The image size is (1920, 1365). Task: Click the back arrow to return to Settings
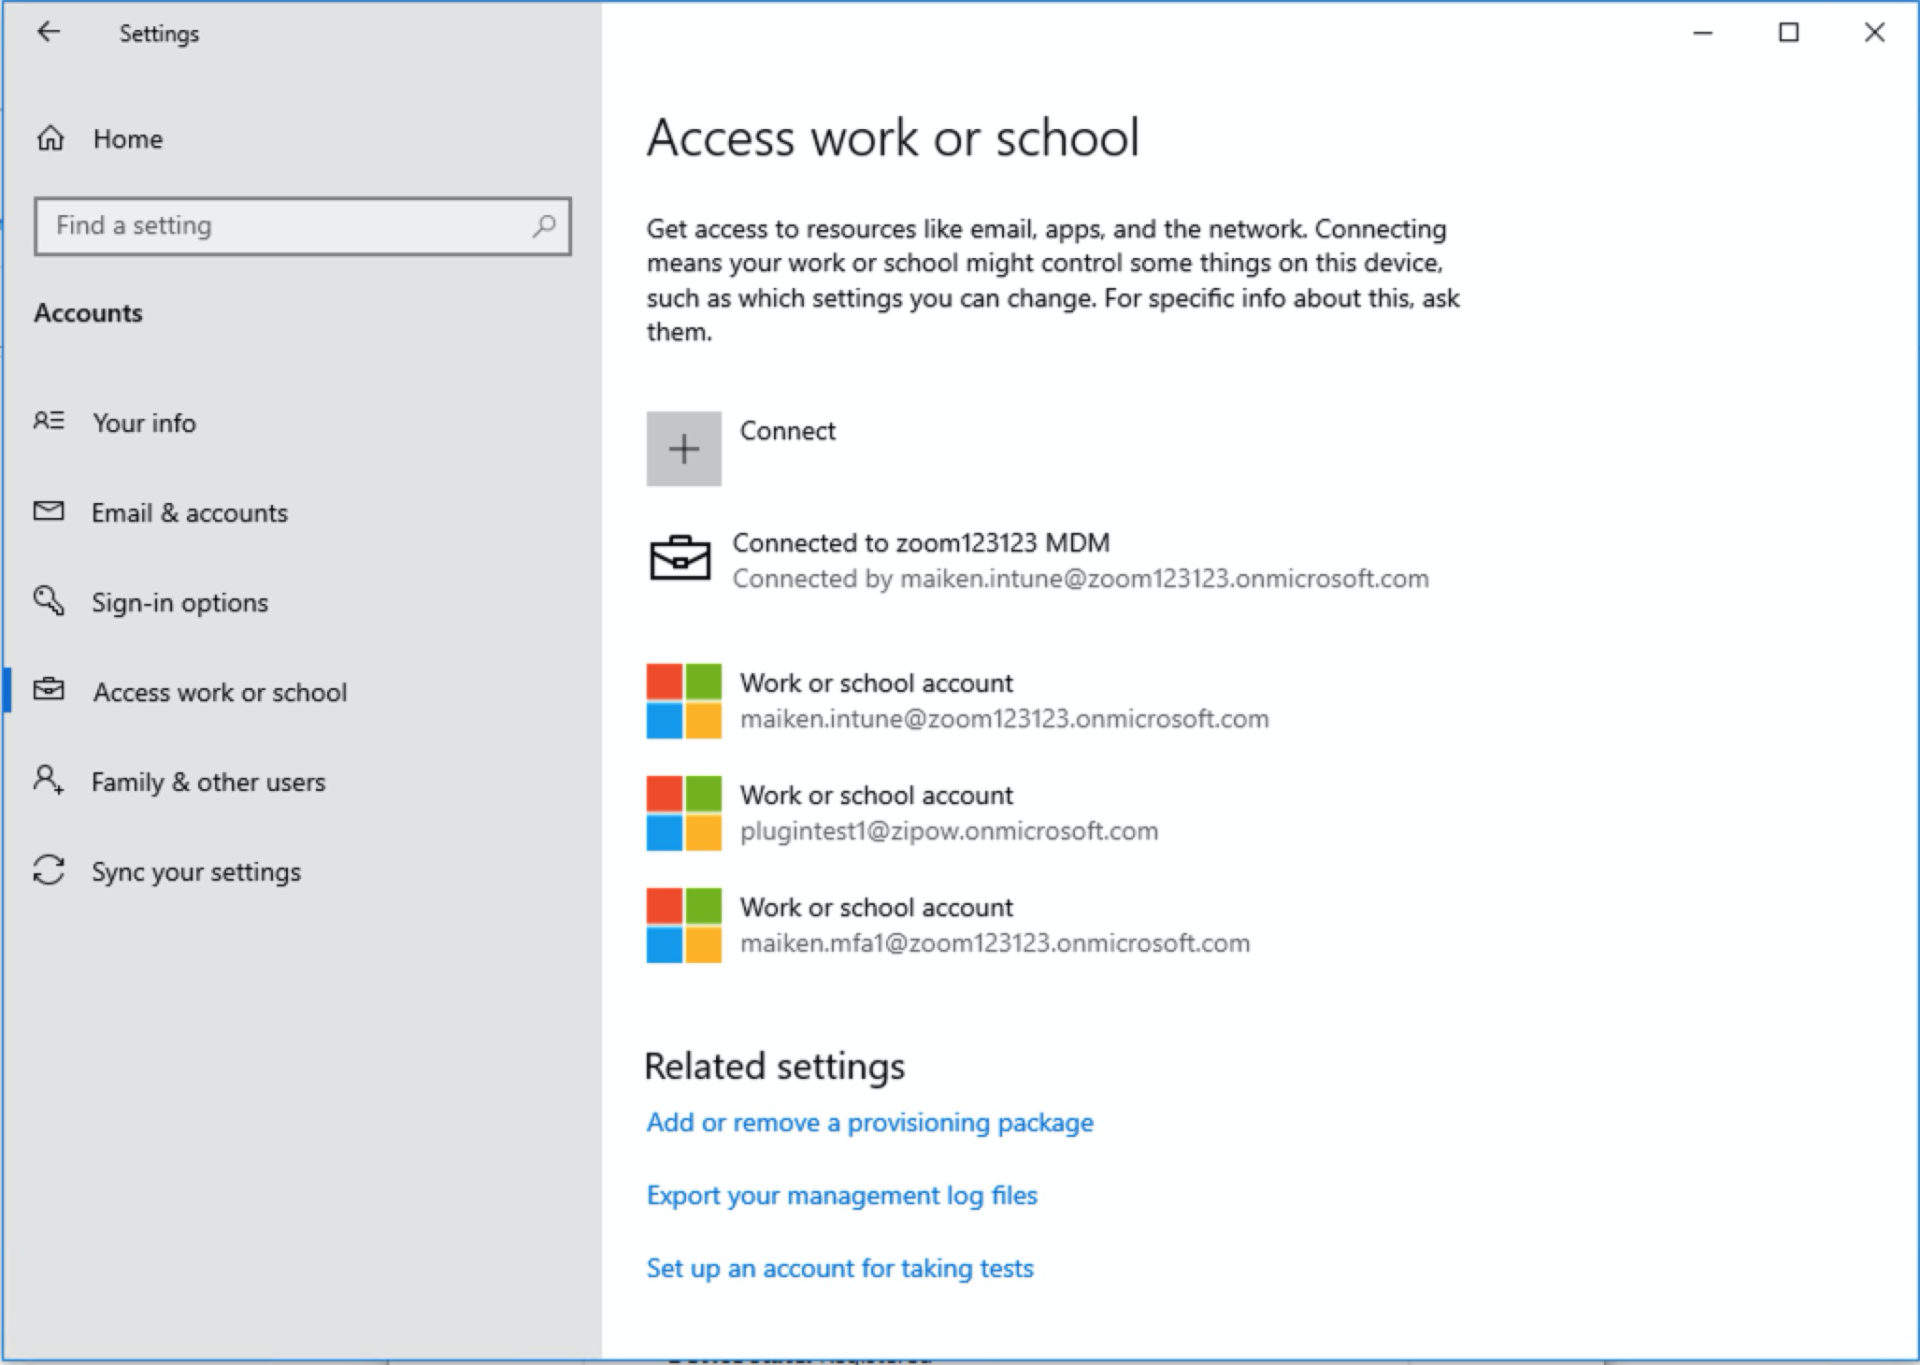(x=49, y=32)
